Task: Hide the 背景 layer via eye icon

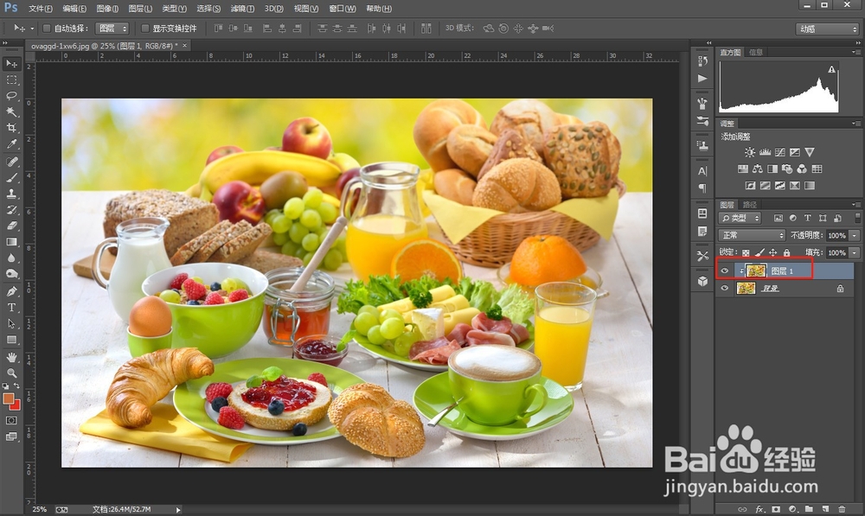Action: point(725,288)
